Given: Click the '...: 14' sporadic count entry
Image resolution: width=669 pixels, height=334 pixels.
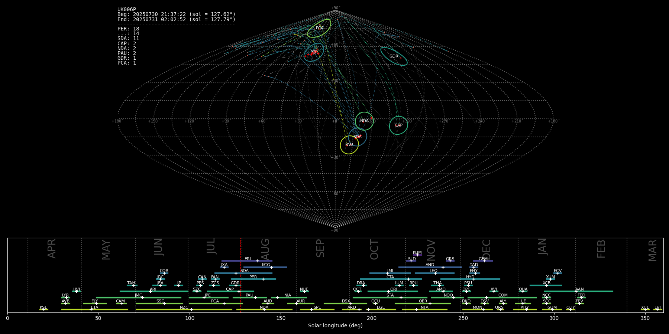Looking at the screenshot, I should pyautogui.click(x=128, y=34).
